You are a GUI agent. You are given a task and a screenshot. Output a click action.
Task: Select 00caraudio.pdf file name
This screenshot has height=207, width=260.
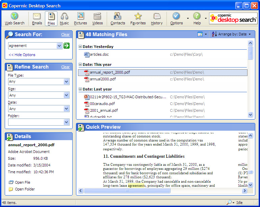102,104
